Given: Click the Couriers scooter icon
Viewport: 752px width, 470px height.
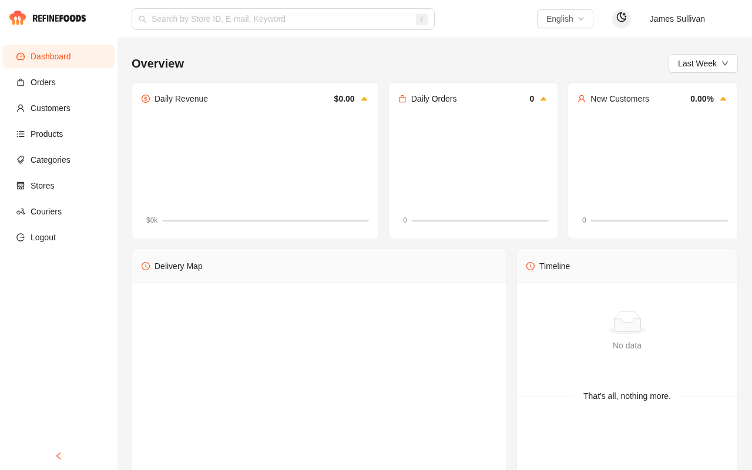Looking at the screenshot, I should (x=21, y=211).
